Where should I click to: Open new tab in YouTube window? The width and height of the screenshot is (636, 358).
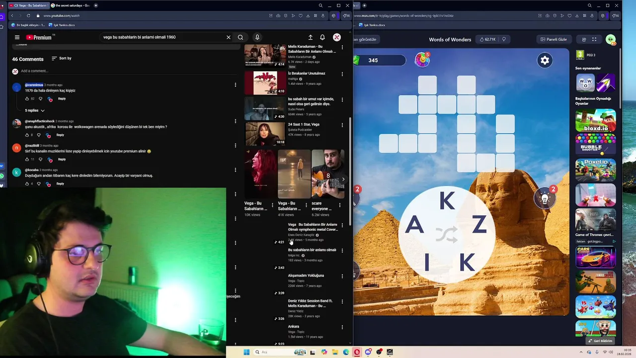96,5
